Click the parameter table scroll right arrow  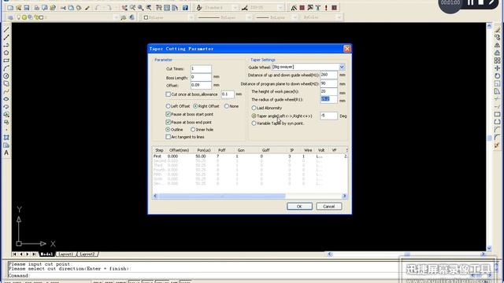coord(345,196)
